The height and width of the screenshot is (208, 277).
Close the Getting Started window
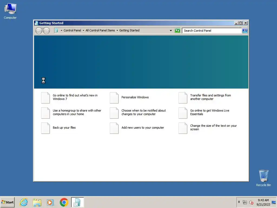[246, 23]
